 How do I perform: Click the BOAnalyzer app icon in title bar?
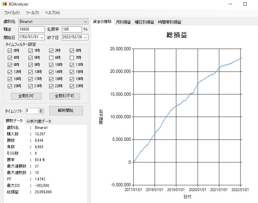click(5, 4)
